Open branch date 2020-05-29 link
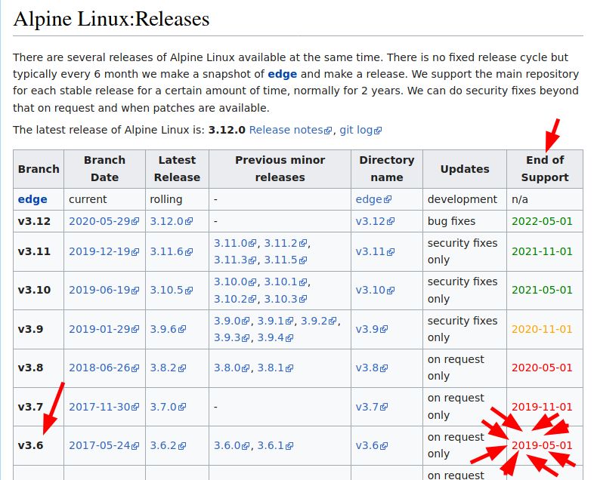Image resolution: width=594 pixels, height=480 pixels. point(104,221)
